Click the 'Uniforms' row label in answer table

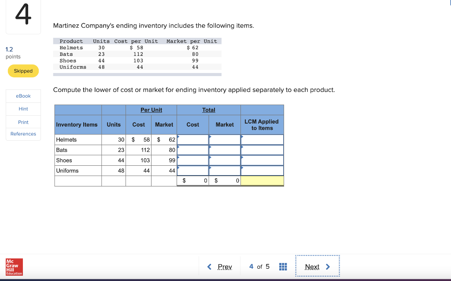pyautogui.click(x=67, y=171)
